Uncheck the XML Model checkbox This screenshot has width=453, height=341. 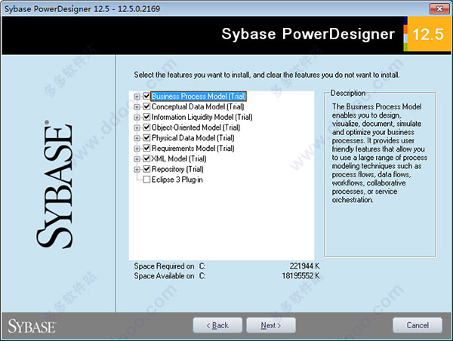(146, 158)
